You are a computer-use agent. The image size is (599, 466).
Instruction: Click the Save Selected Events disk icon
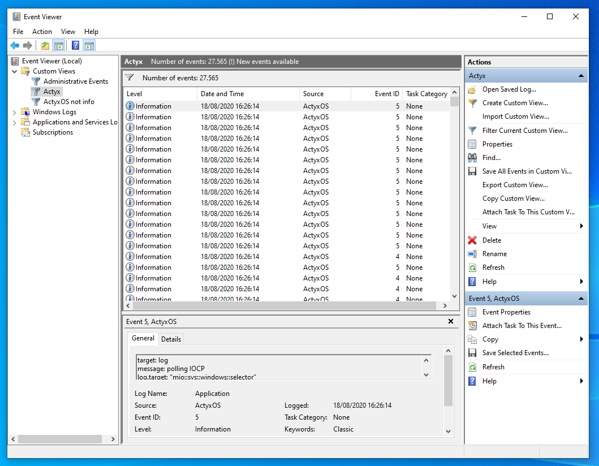[x=472, y=353]
